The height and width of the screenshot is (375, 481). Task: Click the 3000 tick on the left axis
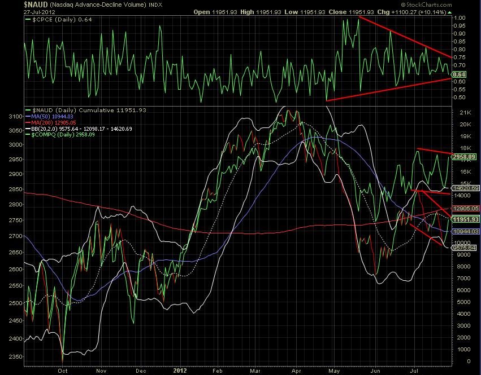click(x=16, y=145)
